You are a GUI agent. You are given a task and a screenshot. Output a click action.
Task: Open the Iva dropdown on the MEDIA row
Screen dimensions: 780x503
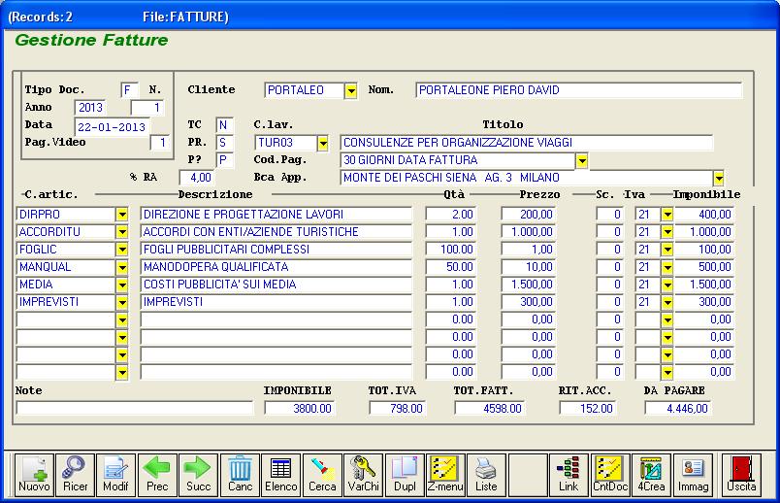coord(667,285)
